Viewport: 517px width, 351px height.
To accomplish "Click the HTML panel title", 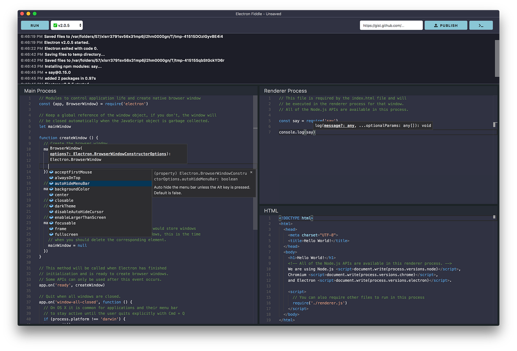I will tap(271, 210).
